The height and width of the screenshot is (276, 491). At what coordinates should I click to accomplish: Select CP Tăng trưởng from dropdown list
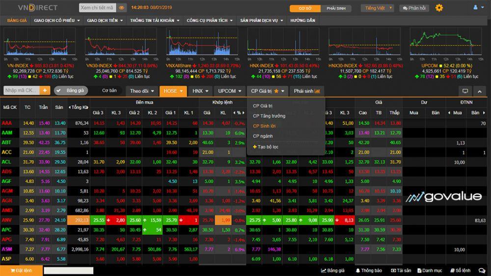(269, 116)
